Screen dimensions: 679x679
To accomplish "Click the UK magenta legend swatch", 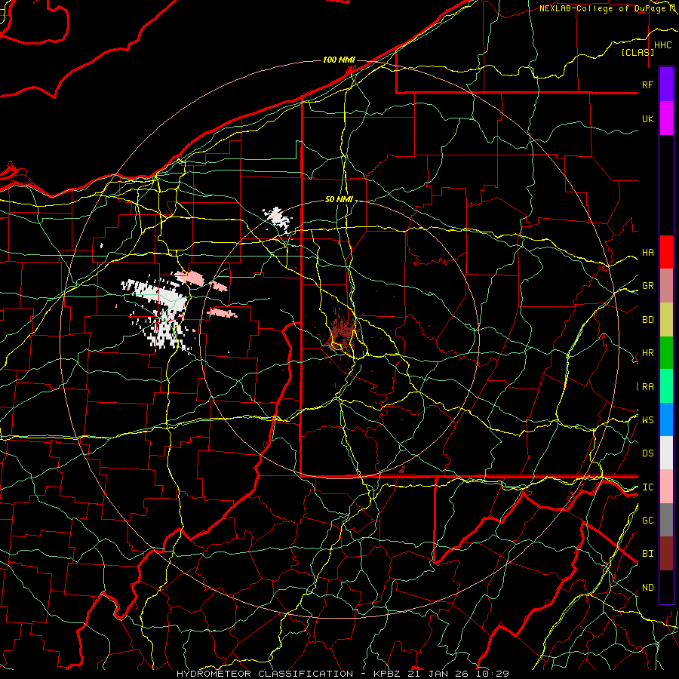I will [666, 118].
